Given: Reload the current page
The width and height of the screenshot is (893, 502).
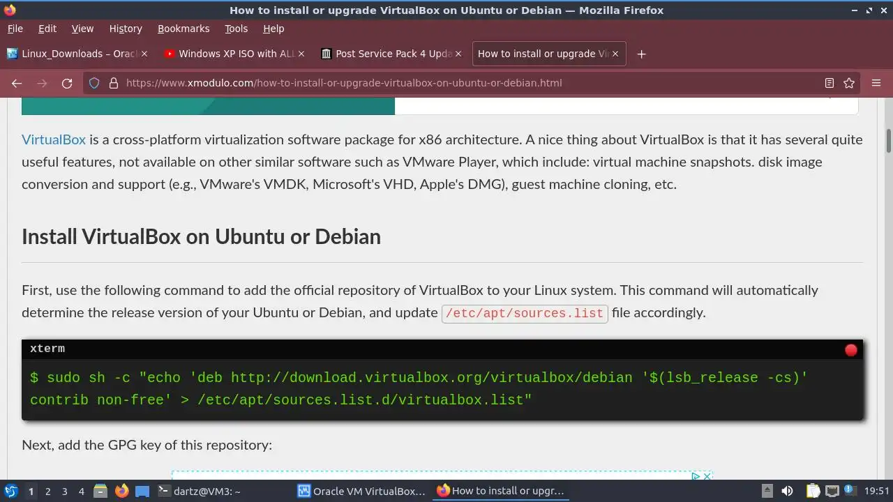Looking at the screenshot, I should (67, 83).
